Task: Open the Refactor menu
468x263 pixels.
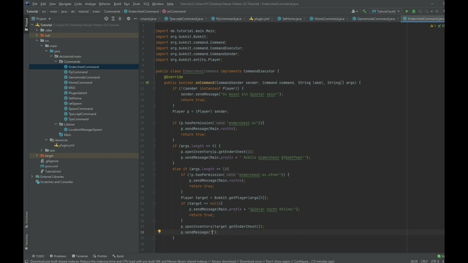Action: [x=105, y=4]
